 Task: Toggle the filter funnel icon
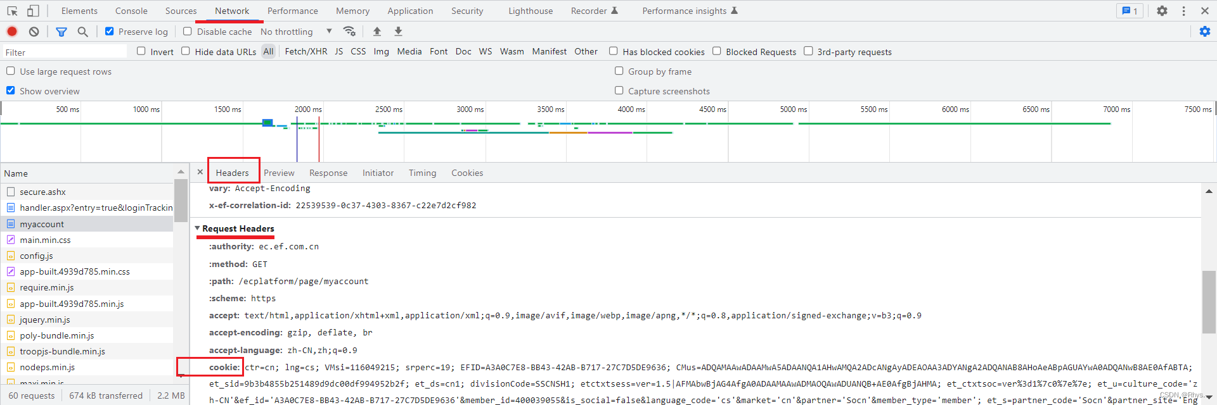coord(61,32)
